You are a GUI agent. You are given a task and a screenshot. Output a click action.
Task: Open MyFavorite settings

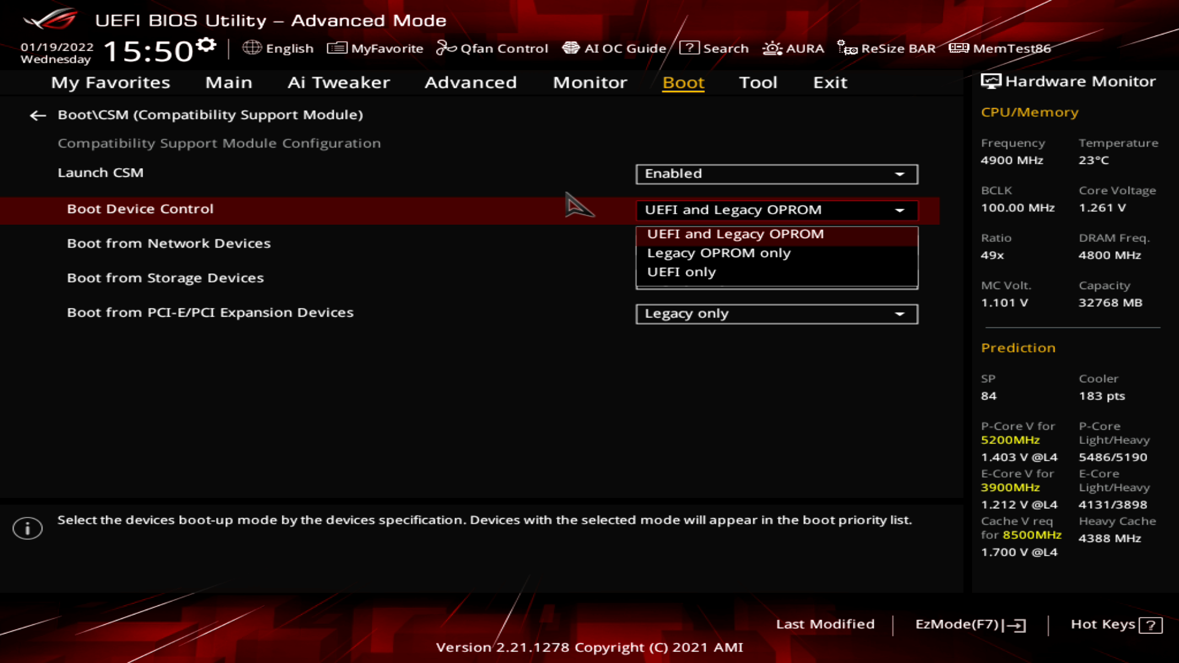[x=375, y=48]
